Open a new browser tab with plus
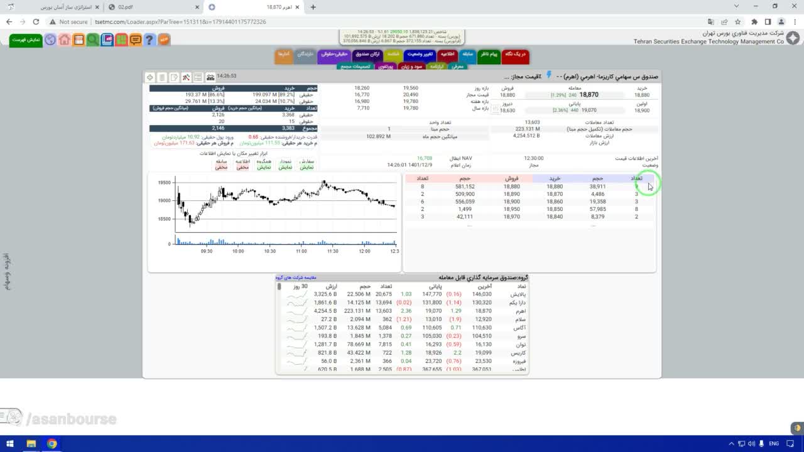Screen dimensions: 804x452 (313, 7)
